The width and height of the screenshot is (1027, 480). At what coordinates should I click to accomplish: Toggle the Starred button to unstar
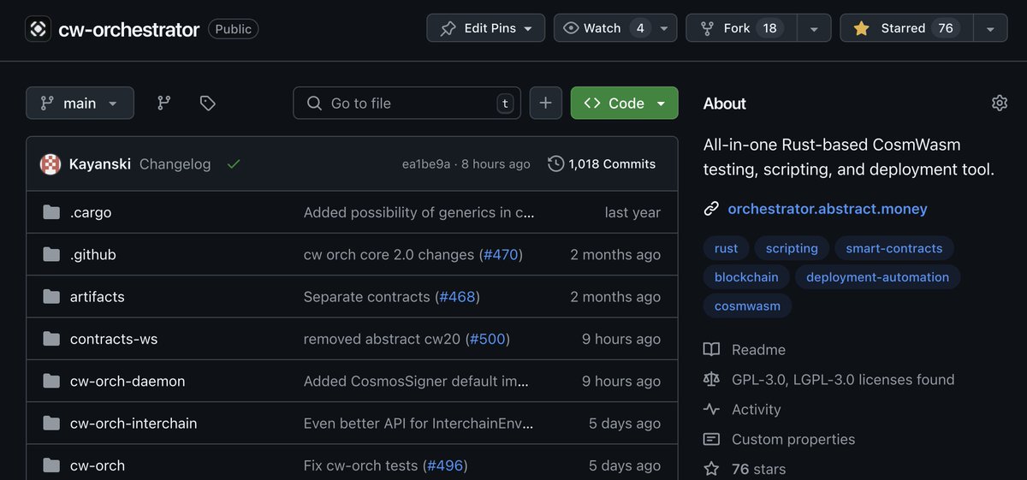[906, 28]
